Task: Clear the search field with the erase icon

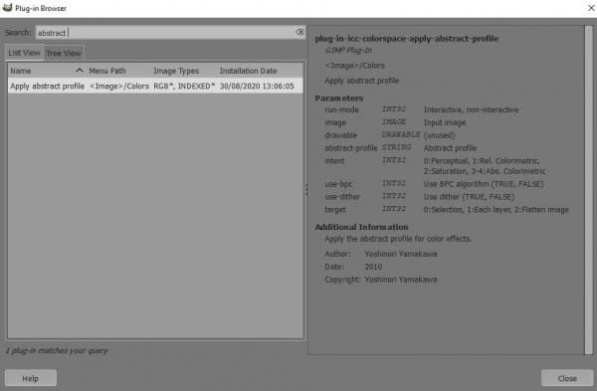Action: point(299,33)
